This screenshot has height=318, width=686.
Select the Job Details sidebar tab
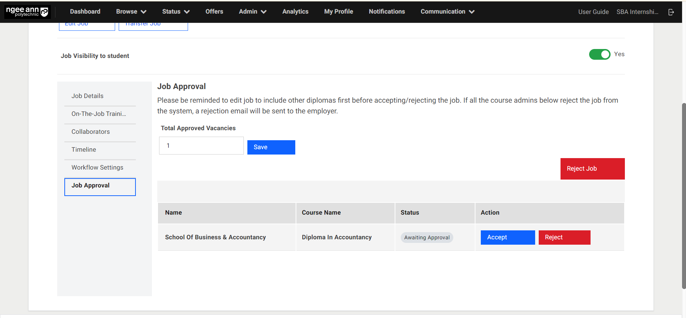tap(87, 96)
